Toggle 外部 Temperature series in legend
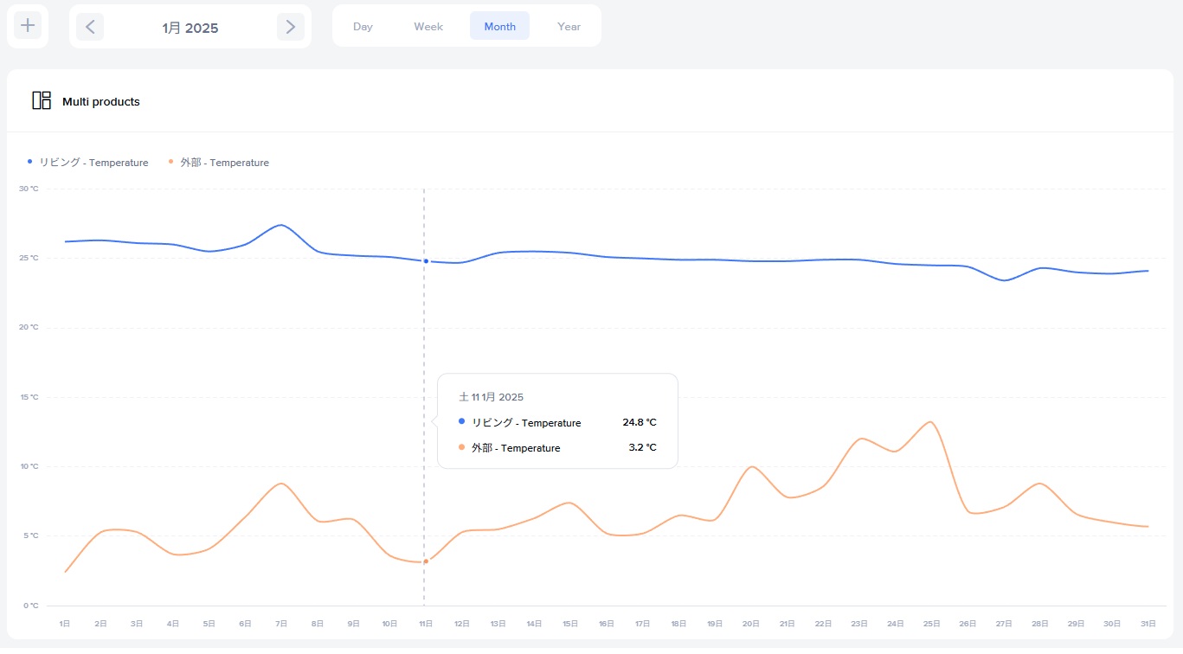Image resolution: width=1183 pixels, height=654 pixels. [x=219, y=163]
